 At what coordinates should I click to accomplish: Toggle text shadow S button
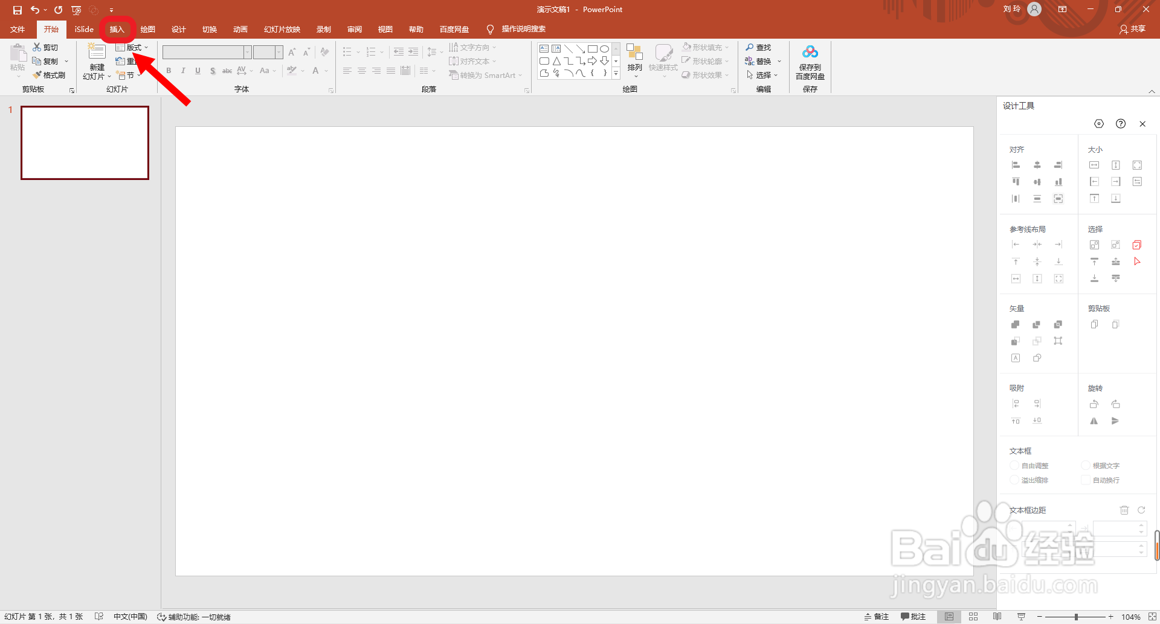point(213,71)
